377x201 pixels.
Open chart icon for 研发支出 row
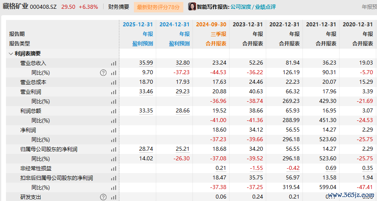tap(114, 197)
